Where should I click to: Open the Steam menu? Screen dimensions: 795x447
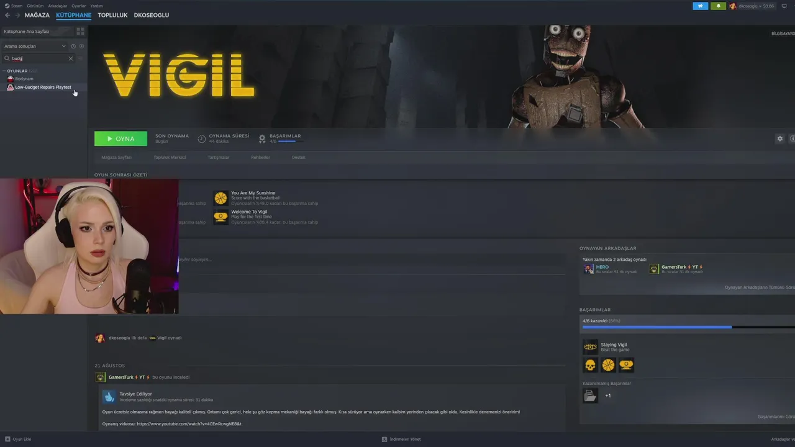coord(14,6)
